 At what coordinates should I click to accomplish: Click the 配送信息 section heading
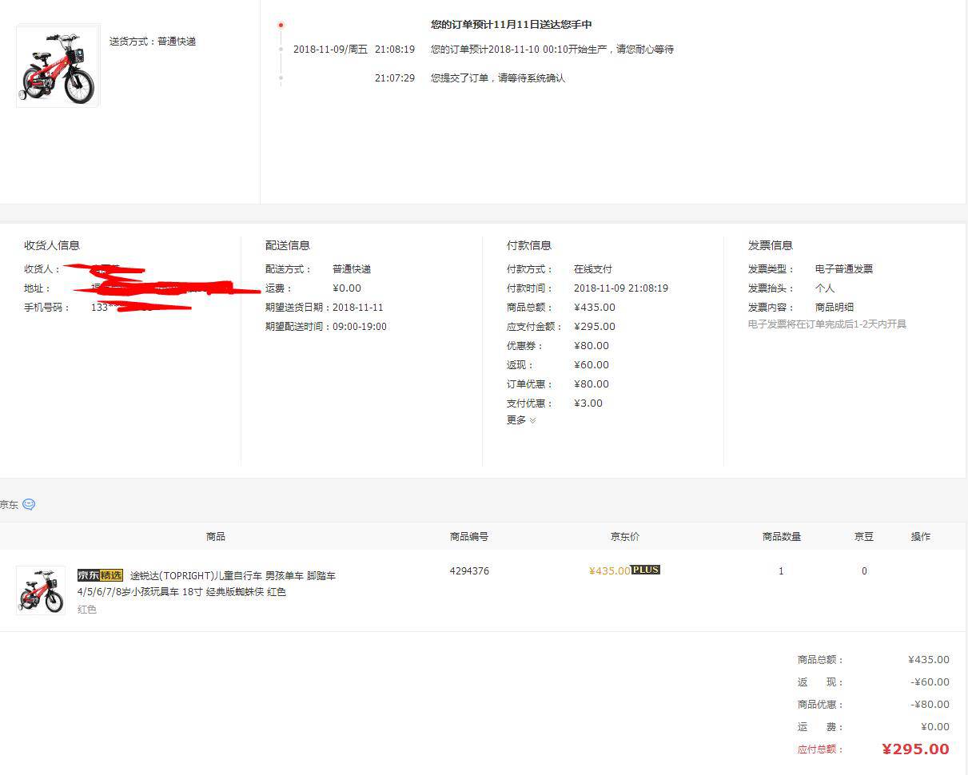[x=288, y=245]
